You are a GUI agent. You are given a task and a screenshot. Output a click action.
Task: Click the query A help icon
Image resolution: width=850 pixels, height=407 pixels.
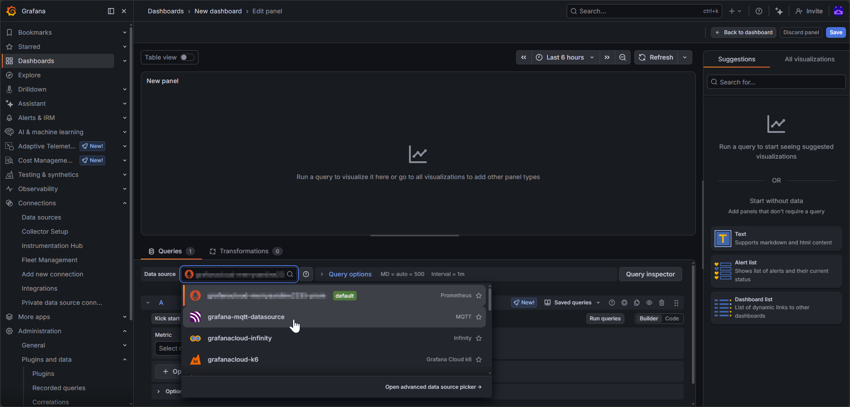pyautogui.click(x=612, y=303)
